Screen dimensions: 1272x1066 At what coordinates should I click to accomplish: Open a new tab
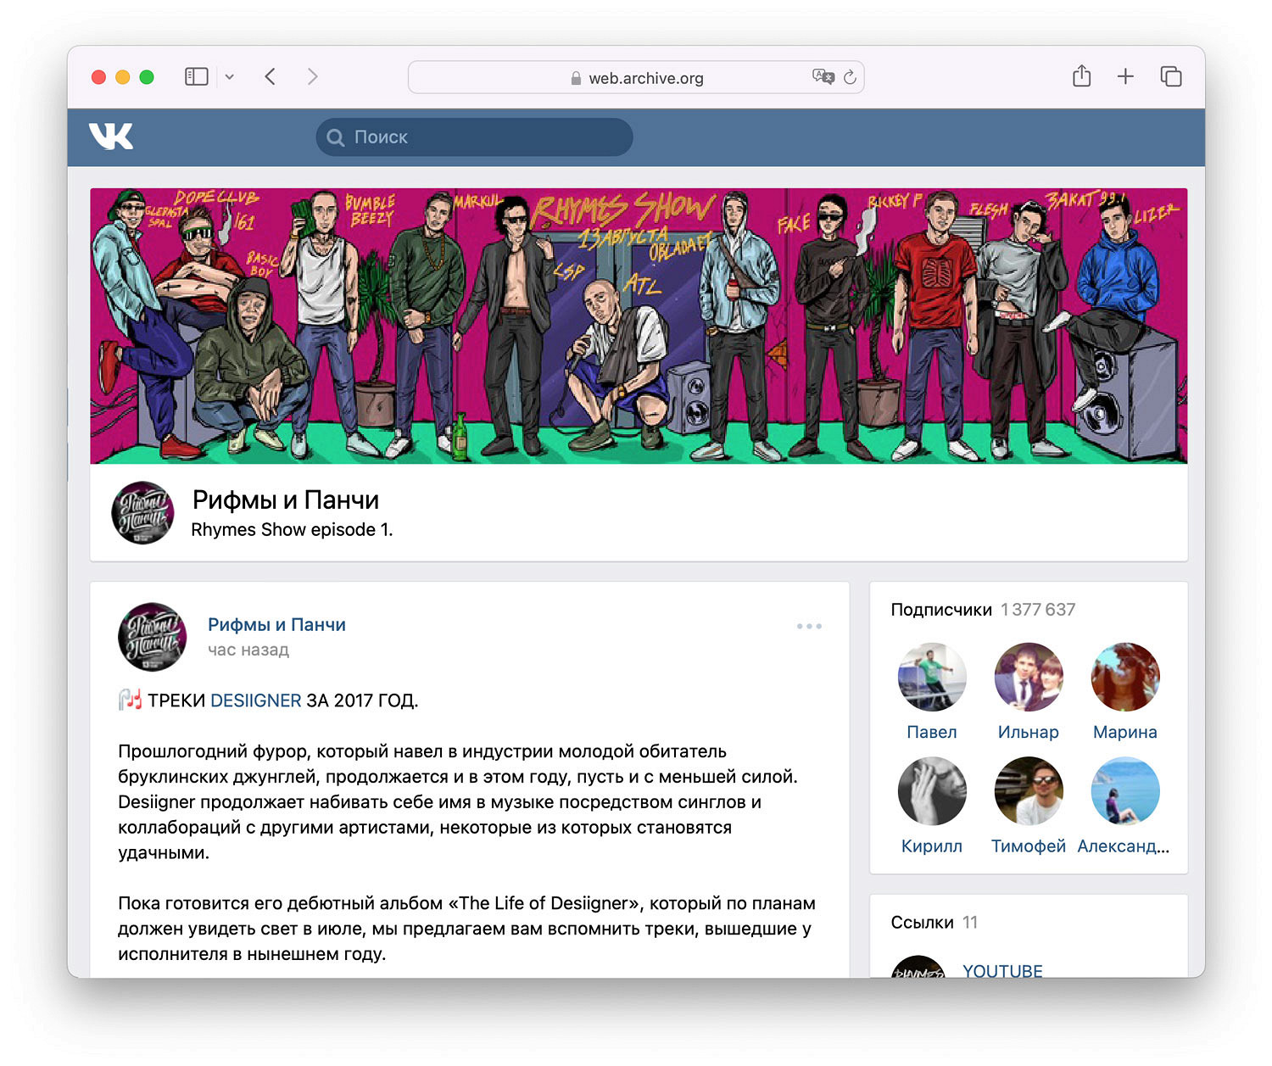tap(1125, 77)
